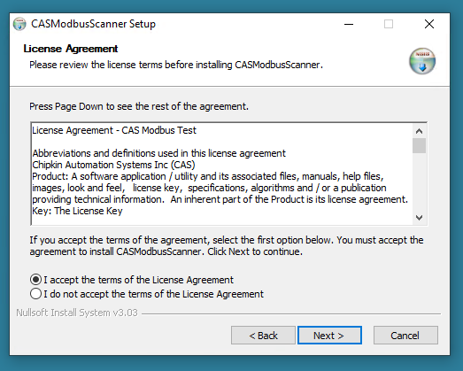Click the "Chipkin Automation Systems Inc" license line
The image size is (463, 371).
pyautogui.click(x=113, y=165)
